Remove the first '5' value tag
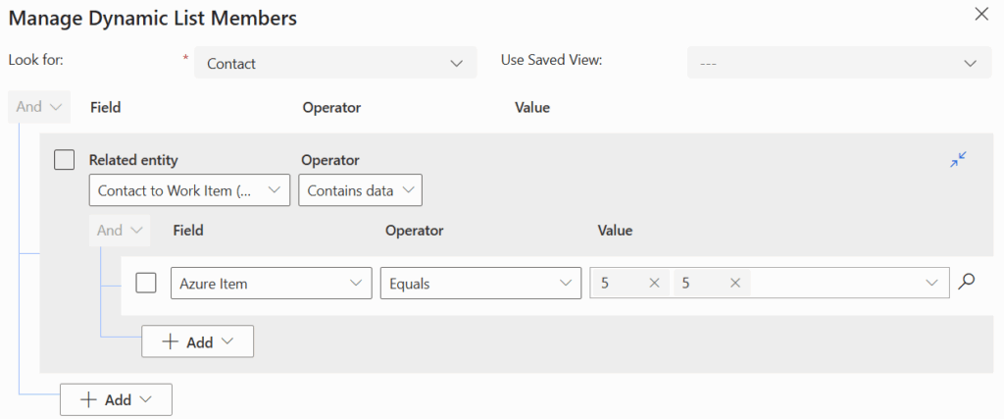This screenshot has width=1004, height=419. [654, 283]
